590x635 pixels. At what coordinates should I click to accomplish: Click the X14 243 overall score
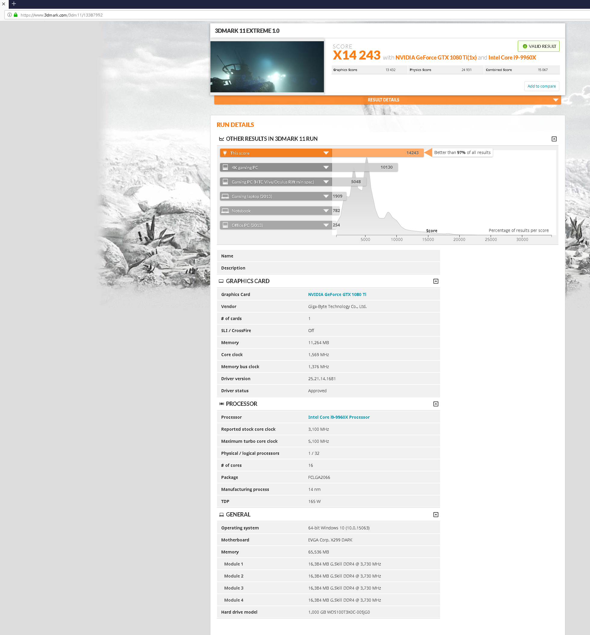(x=357, y=56)
